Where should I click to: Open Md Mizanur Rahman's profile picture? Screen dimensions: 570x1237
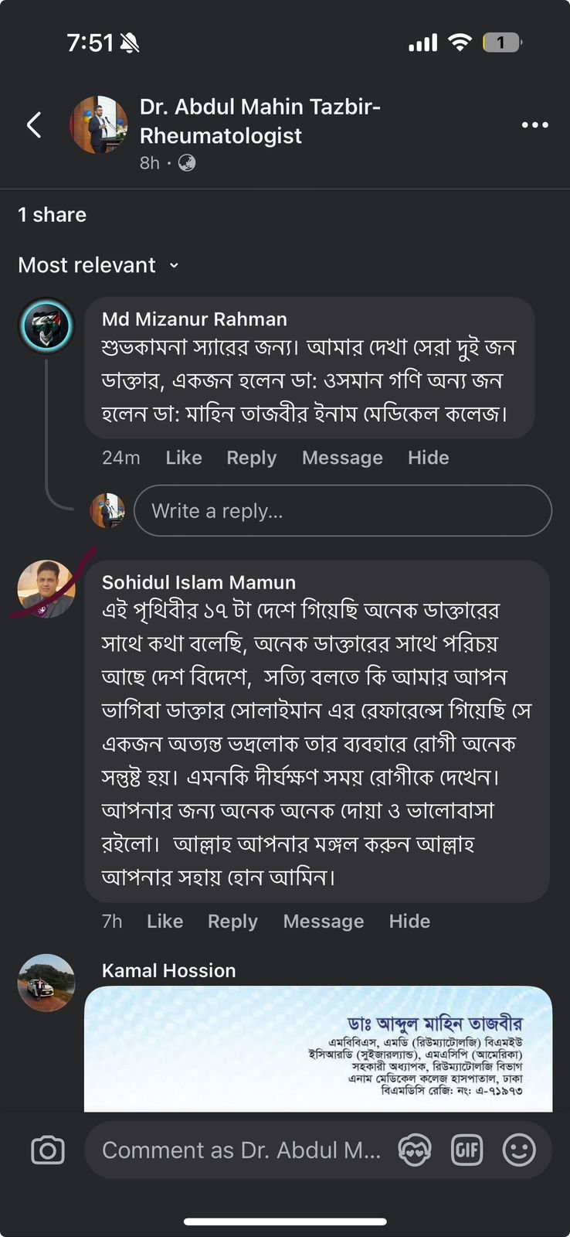tap(46, 326)
